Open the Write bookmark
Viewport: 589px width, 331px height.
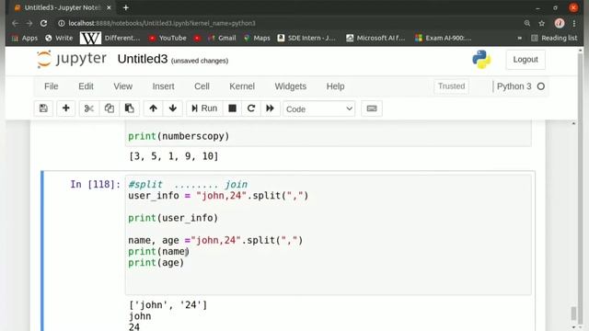coord(59,38)
